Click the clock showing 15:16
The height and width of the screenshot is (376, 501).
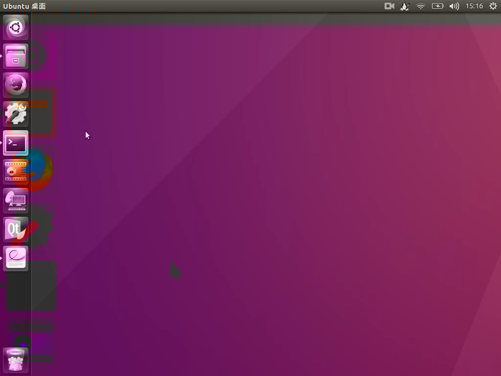(x=474, y=6)
